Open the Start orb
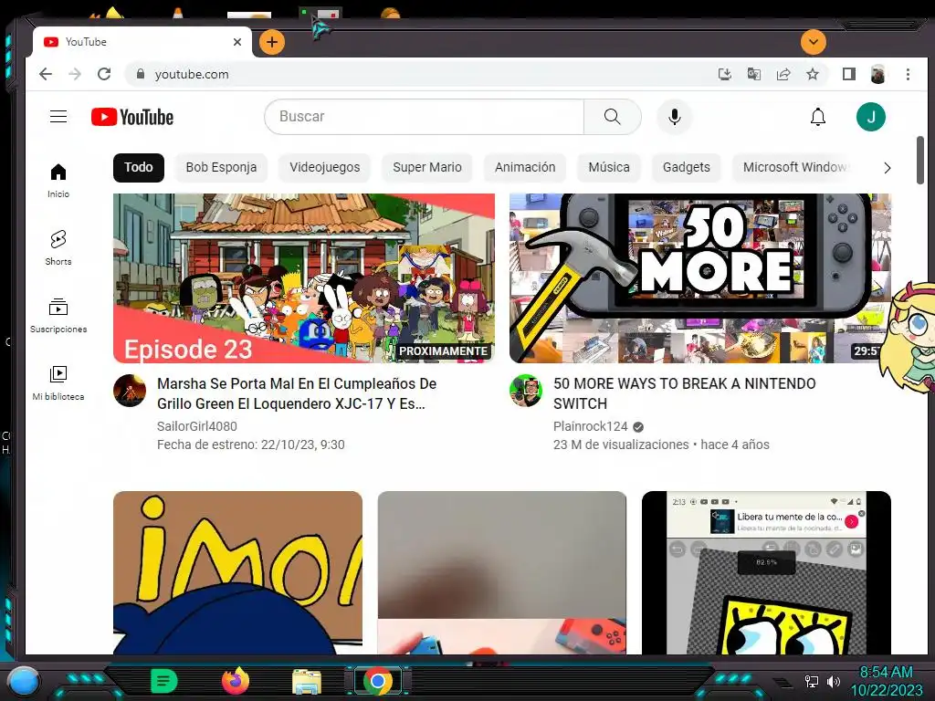 [x=23, y=681]
